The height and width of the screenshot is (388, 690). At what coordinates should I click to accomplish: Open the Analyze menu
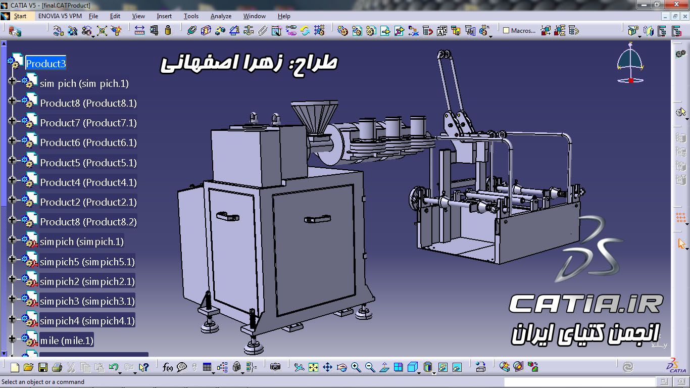[221, 16]
